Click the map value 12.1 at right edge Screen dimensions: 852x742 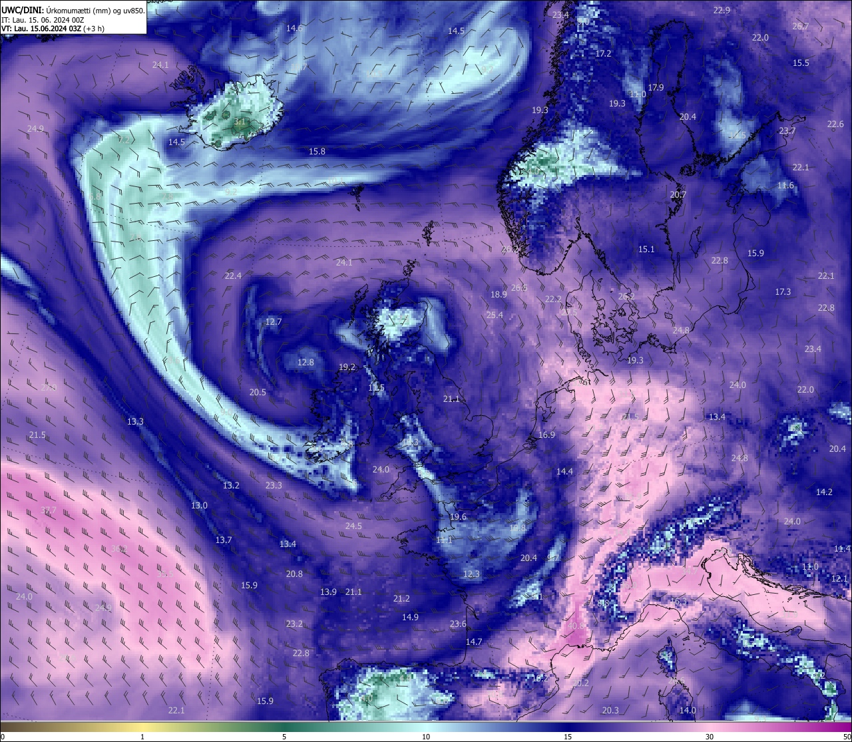click(839, 578)
